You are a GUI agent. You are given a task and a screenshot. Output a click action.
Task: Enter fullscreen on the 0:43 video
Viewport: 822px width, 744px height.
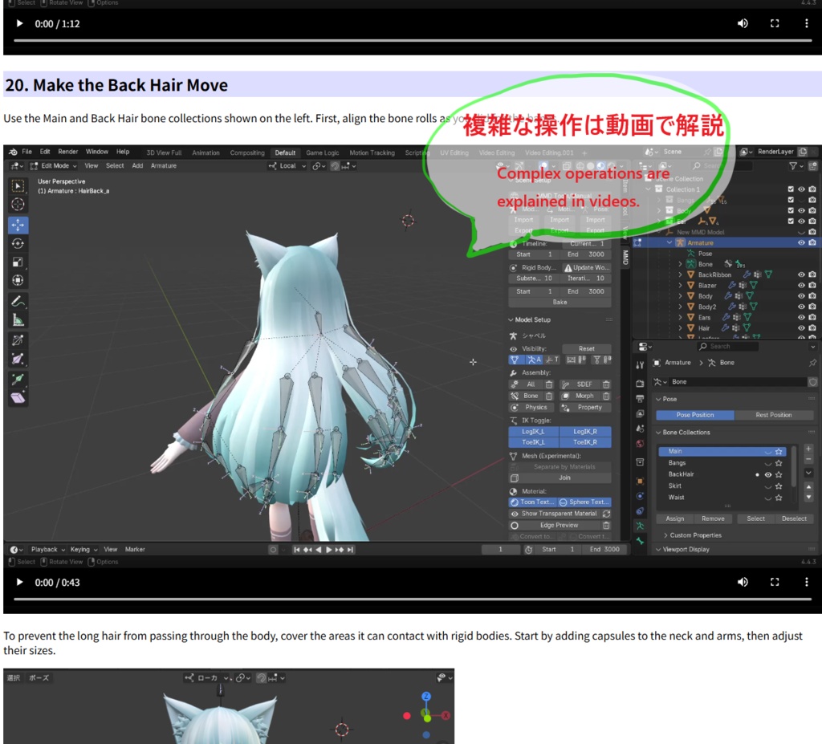(x=775, y=582)
